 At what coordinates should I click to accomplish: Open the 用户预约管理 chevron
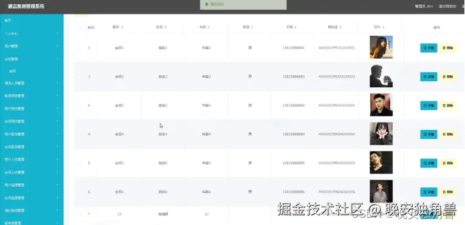57,109
